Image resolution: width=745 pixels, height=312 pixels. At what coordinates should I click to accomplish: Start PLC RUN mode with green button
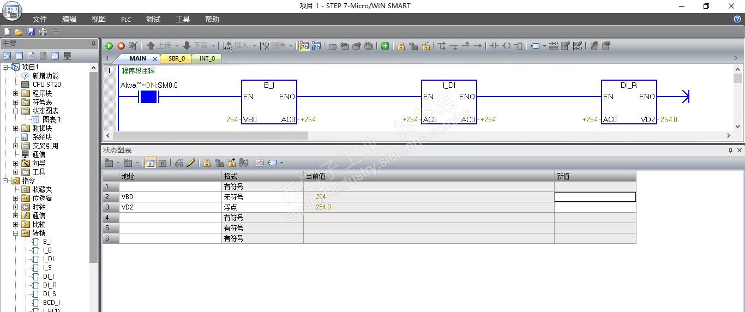[x=109, y=46]
